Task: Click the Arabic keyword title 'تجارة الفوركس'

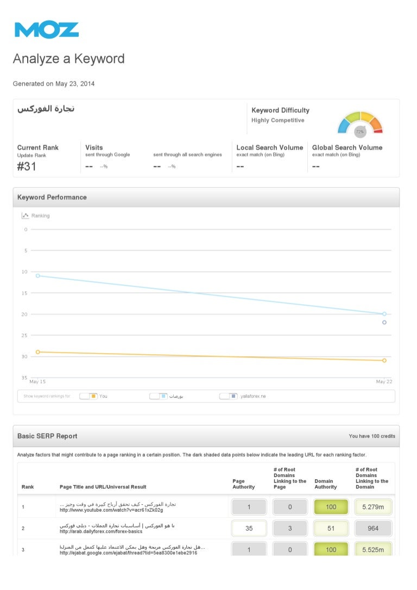Action: click(x=46, y=109)
